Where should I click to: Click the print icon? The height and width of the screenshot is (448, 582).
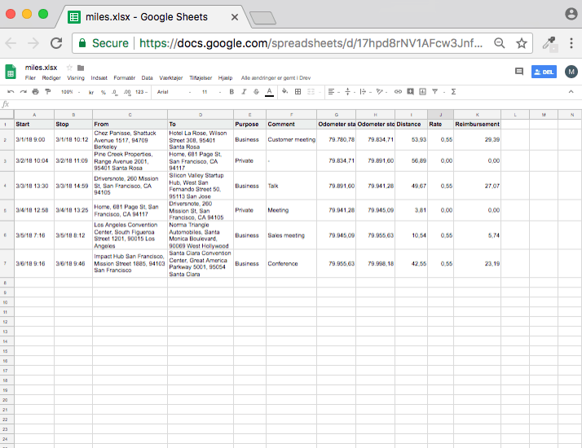point(35,92)
